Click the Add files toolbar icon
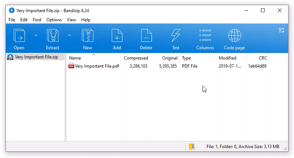This screenshot has width=294, height=158. pos(117,36)
